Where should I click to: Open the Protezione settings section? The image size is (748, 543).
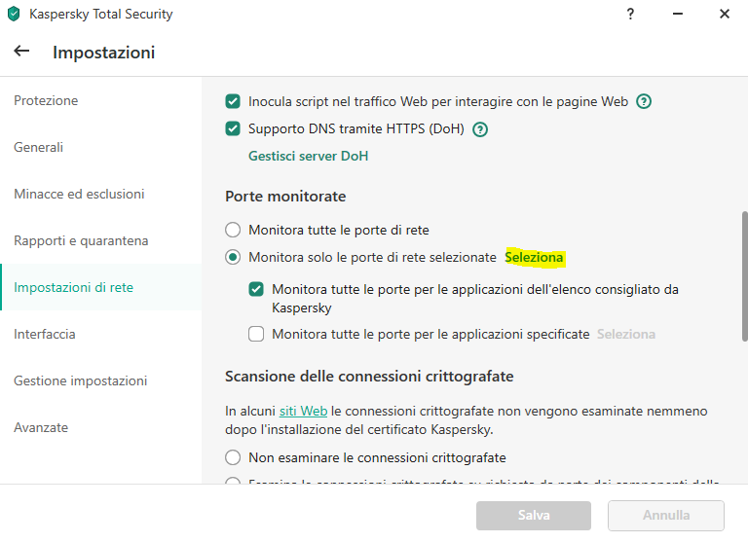click(x=46, y=101)
